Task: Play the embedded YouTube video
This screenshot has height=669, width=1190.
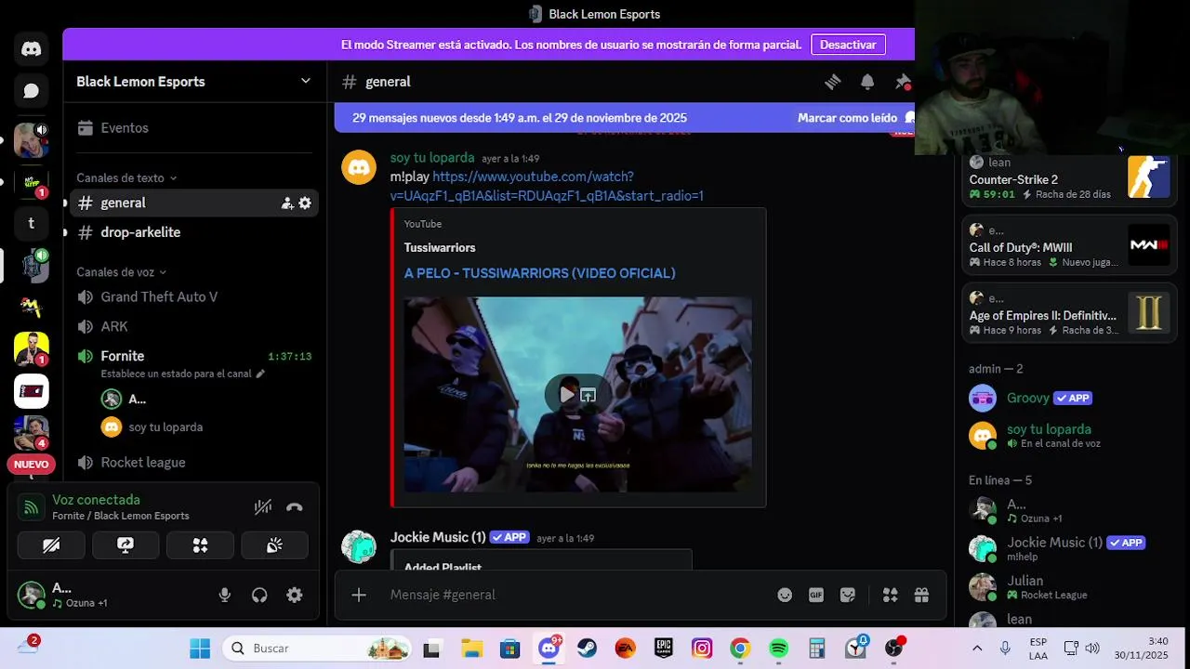Action: pos(566,395)
